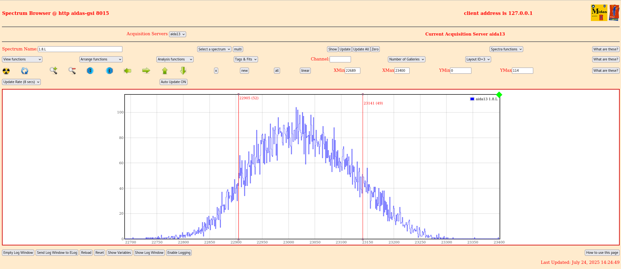The height and width of the screenshot is (269, 621).
Task: Click the Midas logo
Action: (599, 13)
